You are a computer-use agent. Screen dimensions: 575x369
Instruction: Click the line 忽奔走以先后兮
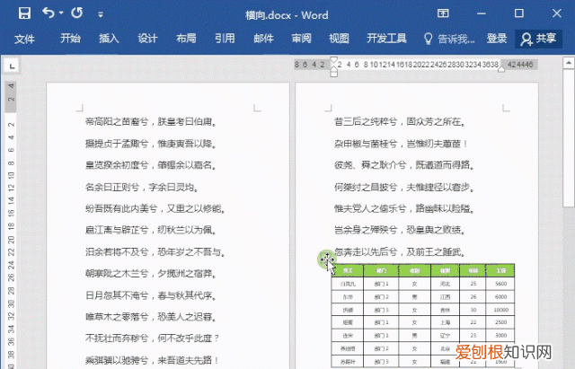tap(400, 251)
